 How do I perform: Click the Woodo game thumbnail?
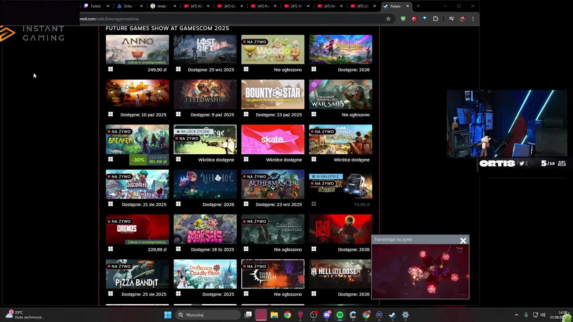(x=273, y=50)
